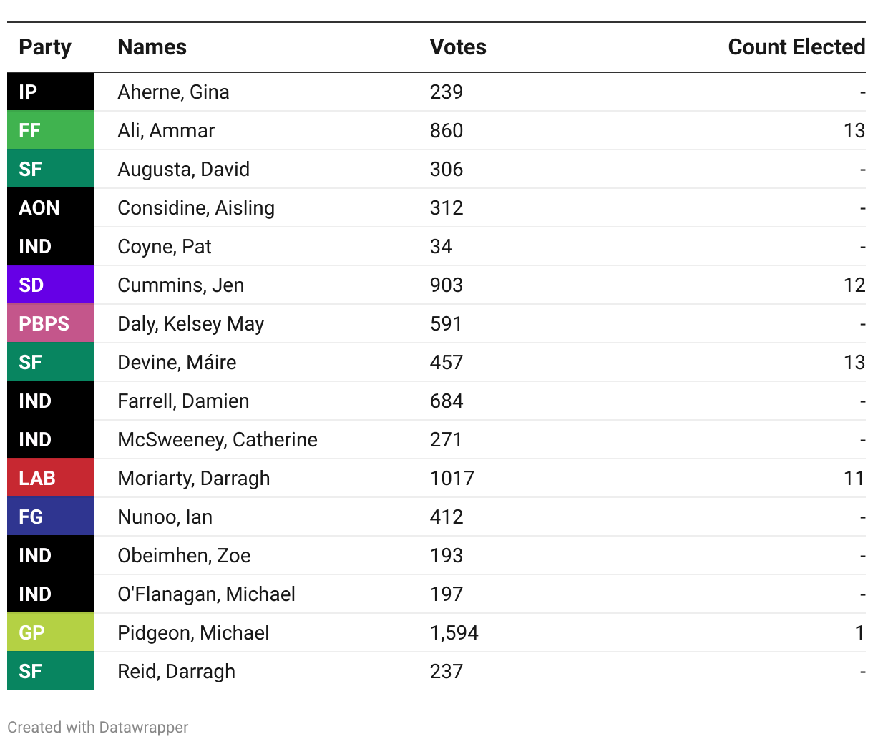Click the 1,594 votes cell
Image resolution: width=873 pixels, height=744 pixels.
[454, 632]
